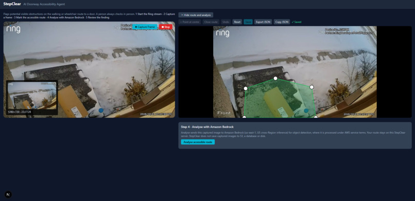Click the instruction text listing the five steps
Image resolution: width=415 pixels, height=201 pixels.
(89, 15)
